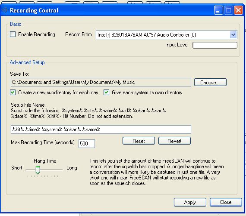Click the Save To path field
The height and width of the screenshot is (216, 246).
click(101, 82)
